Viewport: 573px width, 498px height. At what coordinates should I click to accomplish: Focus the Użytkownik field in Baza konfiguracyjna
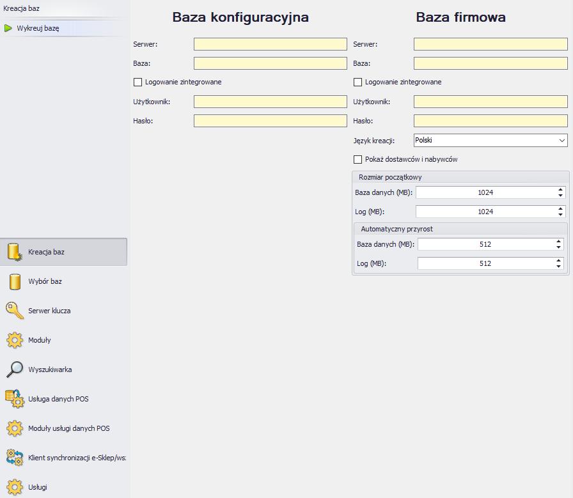pyautogui.click(x=271, y=102)
